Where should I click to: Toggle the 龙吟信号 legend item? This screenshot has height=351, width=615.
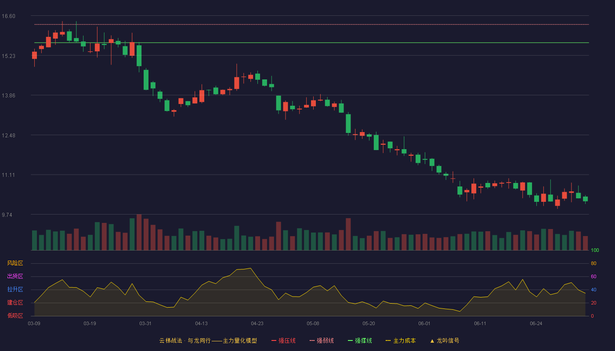click(445, 340)
